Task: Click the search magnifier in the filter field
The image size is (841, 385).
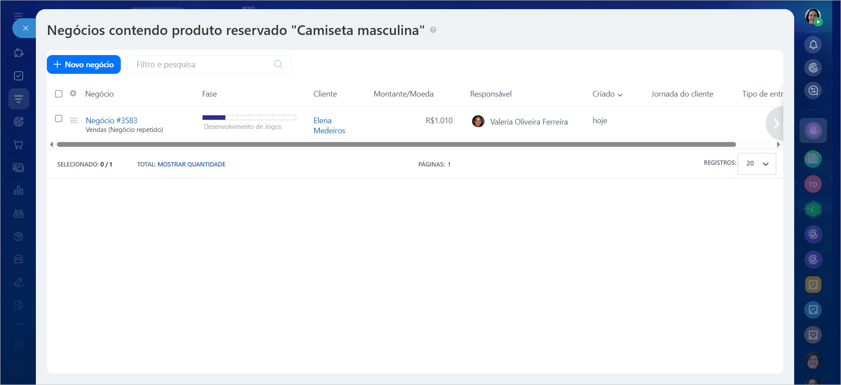Action: click(278, 64)
